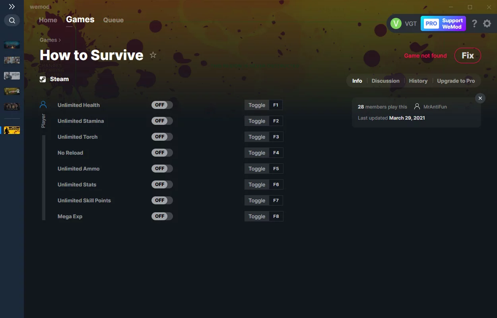
Task: Click the PRO Support WeMod button
Action: [443, 23]
